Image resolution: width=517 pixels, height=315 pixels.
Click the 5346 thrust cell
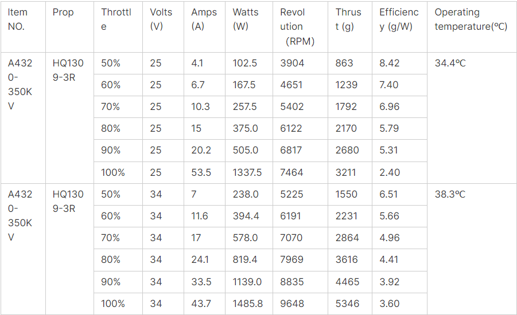(x=347, y=304)
